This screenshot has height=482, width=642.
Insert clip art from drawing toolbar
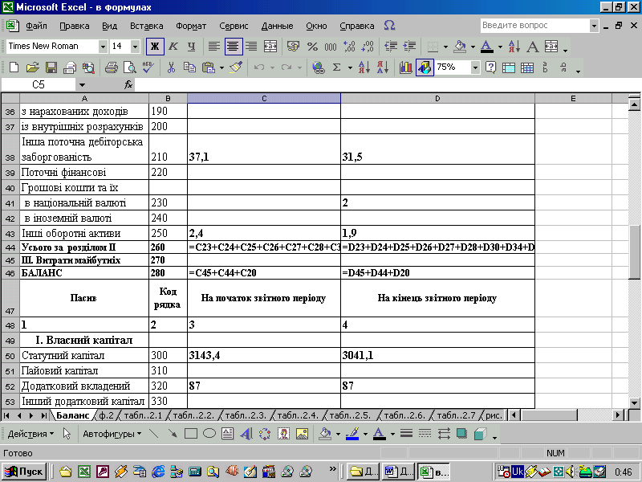click(283, 434)
